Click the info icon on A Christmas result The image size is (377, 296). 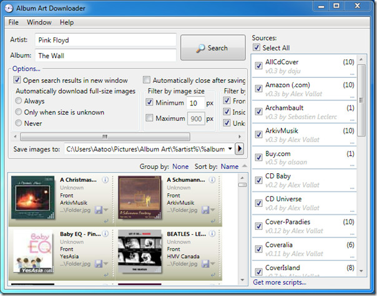pyautogui.click(x=105, y=179)
